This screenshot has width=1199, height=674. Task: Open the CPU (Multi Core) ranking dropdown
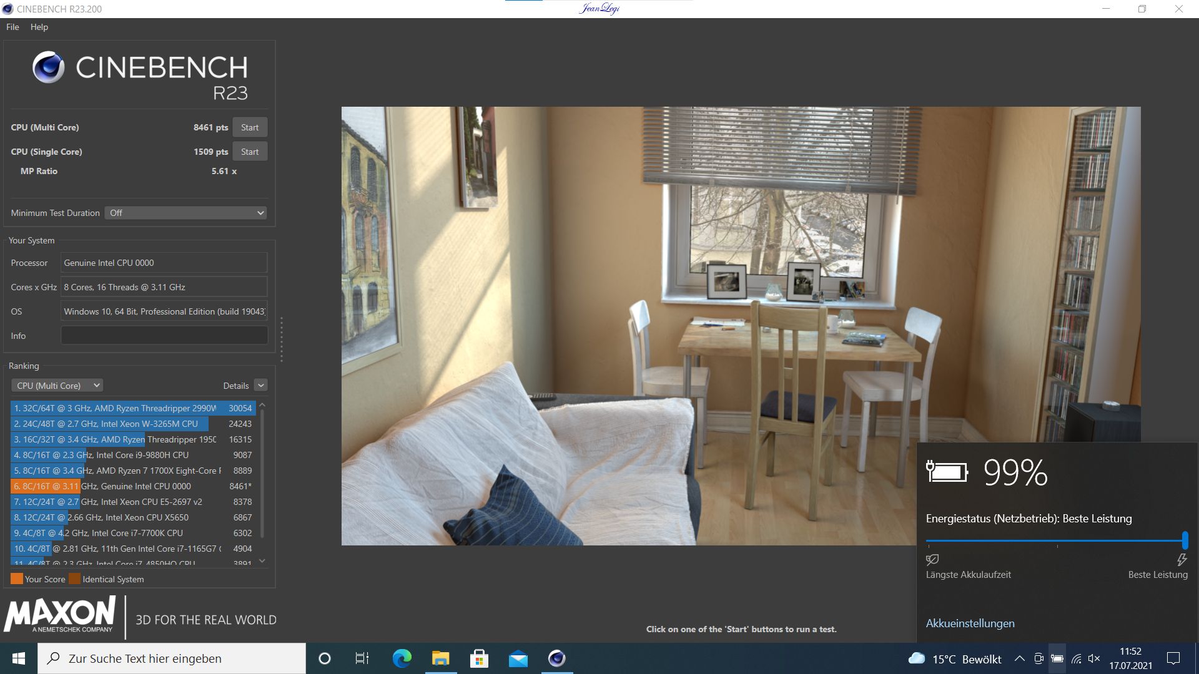[57, 385]
